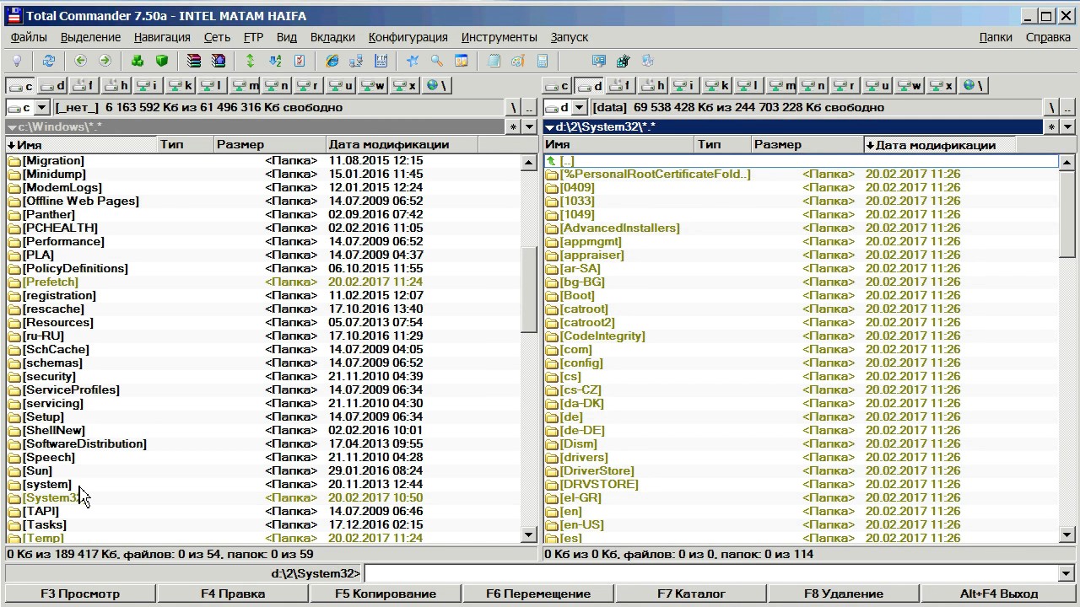Open network neighborhood button in left drive bar
Screen dimensions: 1080x607
[x=438, y=85]
